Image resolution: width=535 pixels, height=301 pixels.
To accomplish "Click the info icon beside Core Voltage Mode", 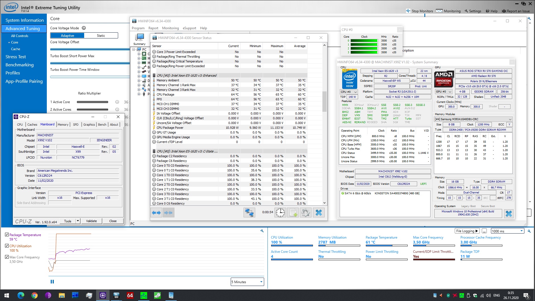I will [x=84, y=28].
